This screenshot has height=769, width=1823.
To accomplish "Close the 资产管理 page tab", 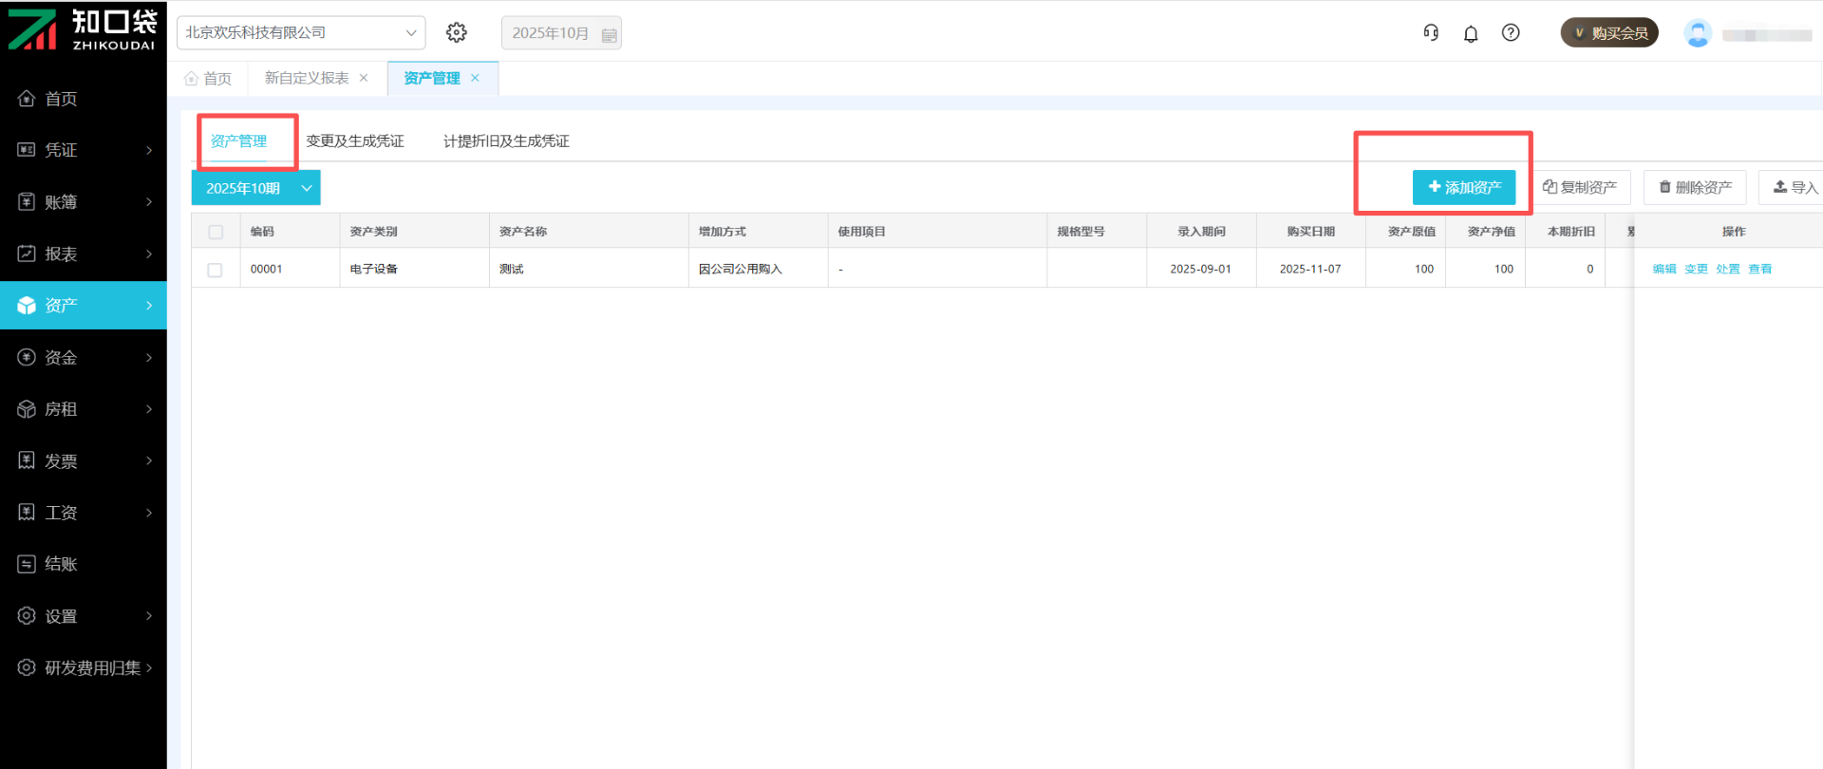I will [x=476, y=78].
